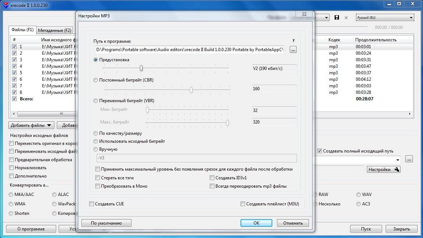The image size is (423, 238).
Task: Close the Настройки MP3 dialog
Action: point(304,14)
